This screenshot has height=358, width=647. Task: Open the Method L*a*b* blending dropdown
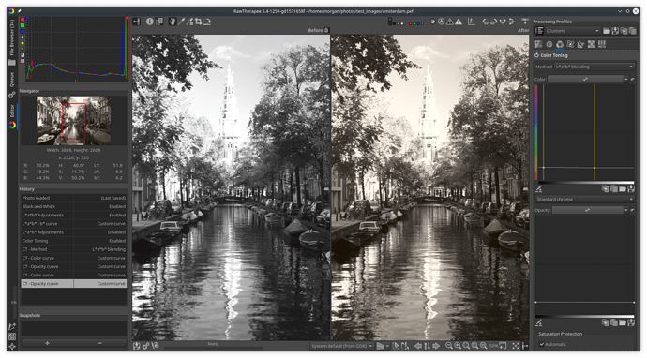[594, 67]
